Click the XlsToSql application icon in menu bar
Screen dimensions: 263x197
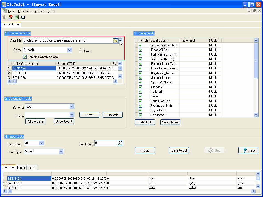[x=4, y=11]
